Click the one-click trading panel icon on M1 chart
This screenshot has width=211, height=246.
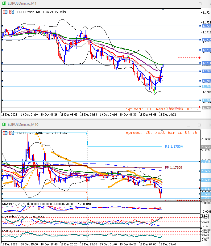pos(5,12)
